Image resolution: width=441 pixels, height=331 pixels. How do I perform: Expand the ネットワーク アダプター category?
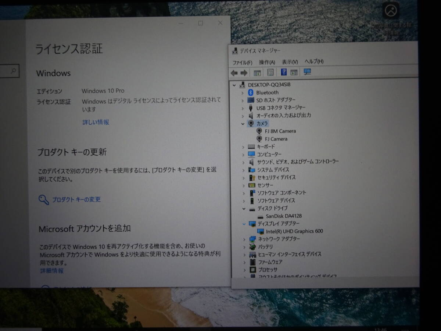coord(244,239)
